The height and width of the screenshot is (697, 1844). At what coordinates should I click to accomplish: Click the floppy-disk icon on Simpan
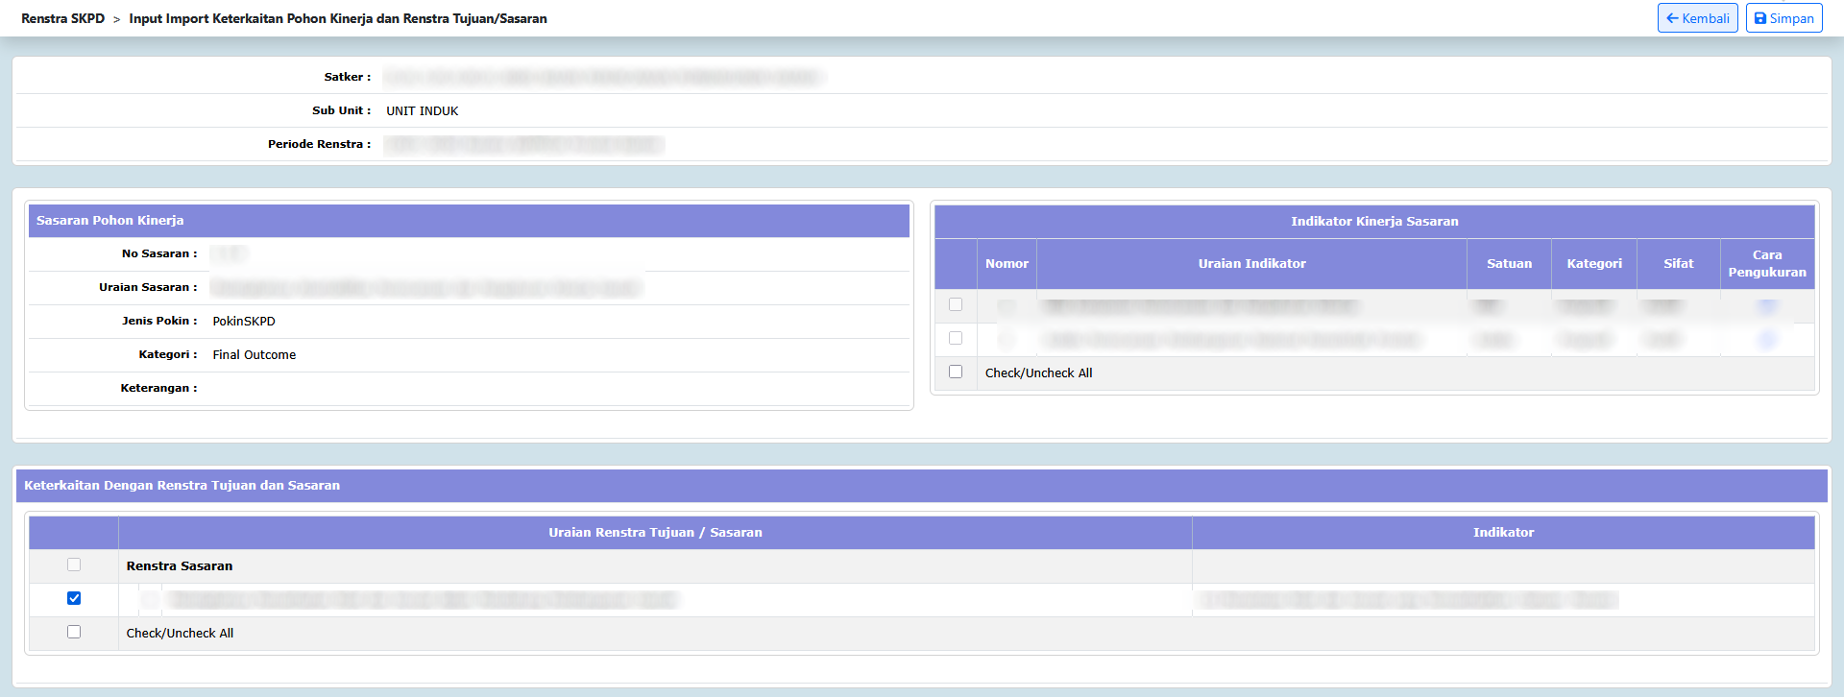point(1759,18)
